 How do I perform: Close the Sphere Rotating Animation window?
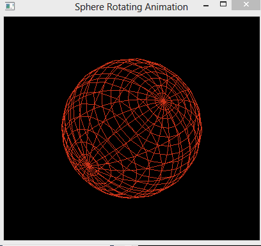coord(246,4)
